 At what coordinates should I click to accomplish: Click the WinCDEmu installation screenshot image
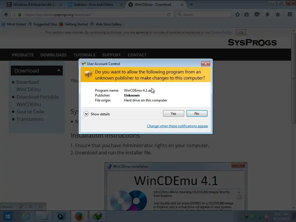(176, 186)
